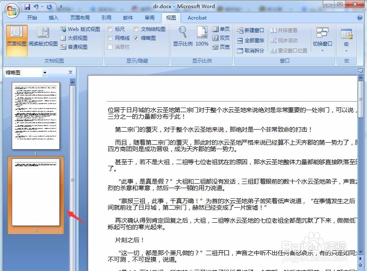Image resolution: width=367 pixels, height=271 pixels.
Task: Open the 显示比例 zoom magnifier dialog
Action: [182, 36]
